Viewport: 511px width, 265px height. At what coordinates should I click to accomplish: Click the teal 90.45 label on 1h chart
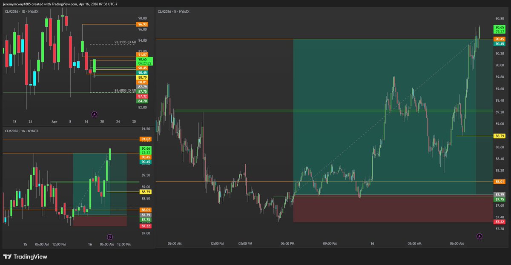click(x=145, y=162)
